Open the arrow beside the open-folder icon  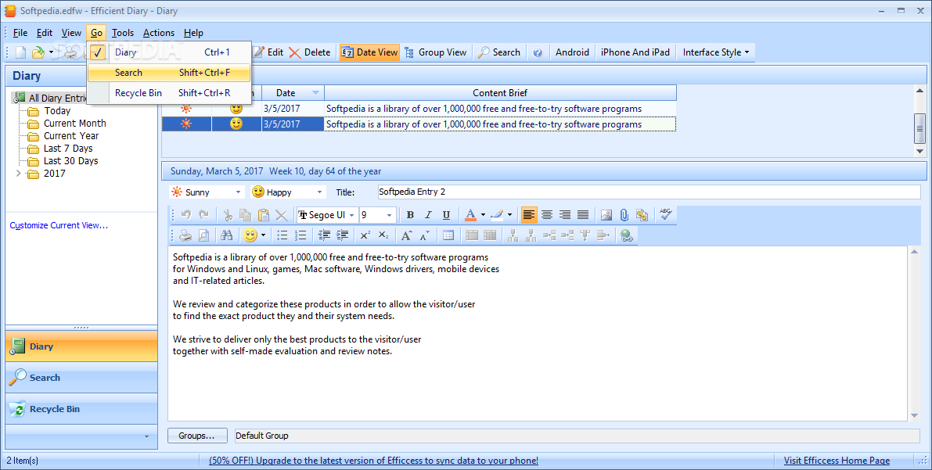coord(51,52)
